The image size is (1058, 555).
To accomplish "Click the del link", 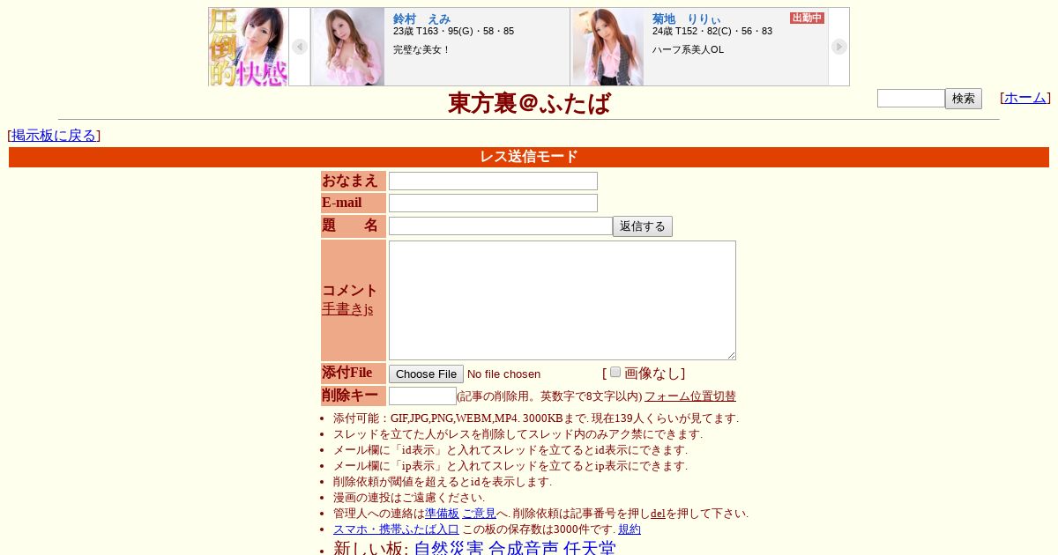I will pos(658,514).
